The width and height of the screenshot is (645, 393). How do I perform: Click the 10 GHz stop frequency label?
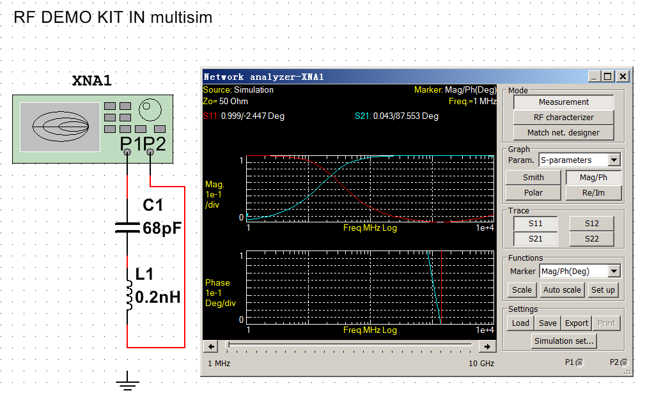(x=481, y=364)
